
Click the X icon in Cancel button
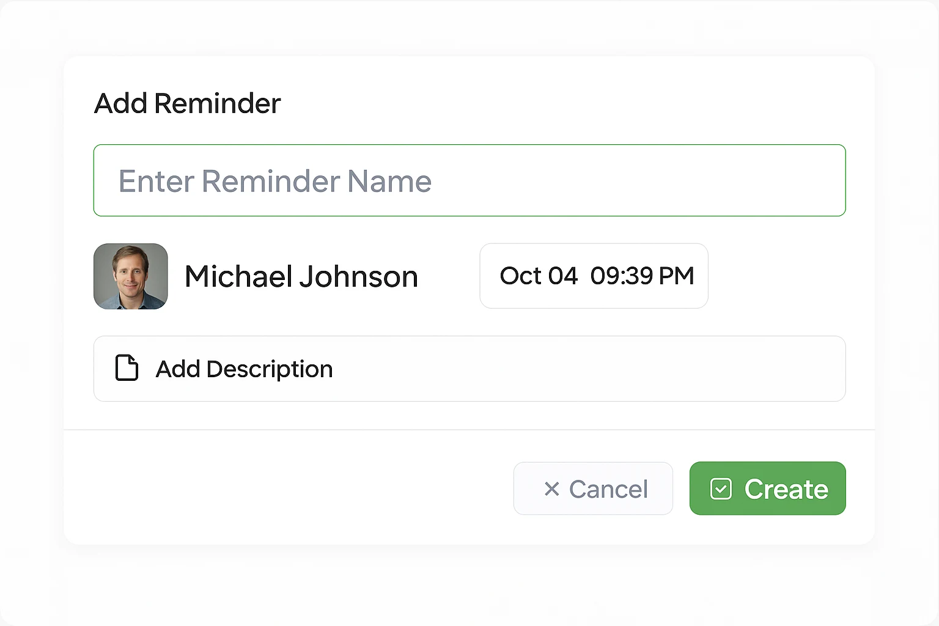pos(551,489)
